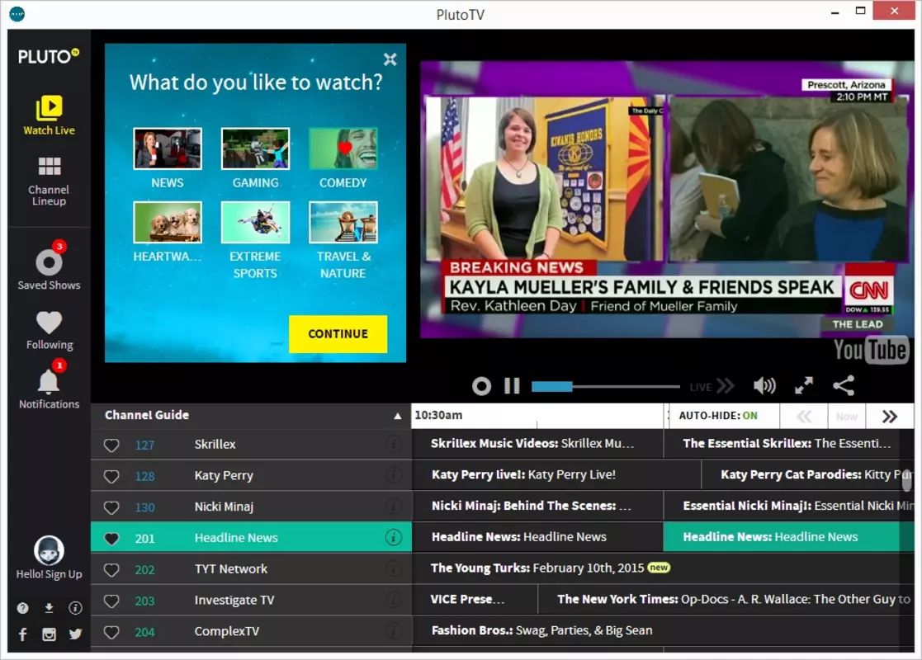This screenshot has width=922, height=660.
Task: Open The Essential Skrillex program
Action: [788, 444]
